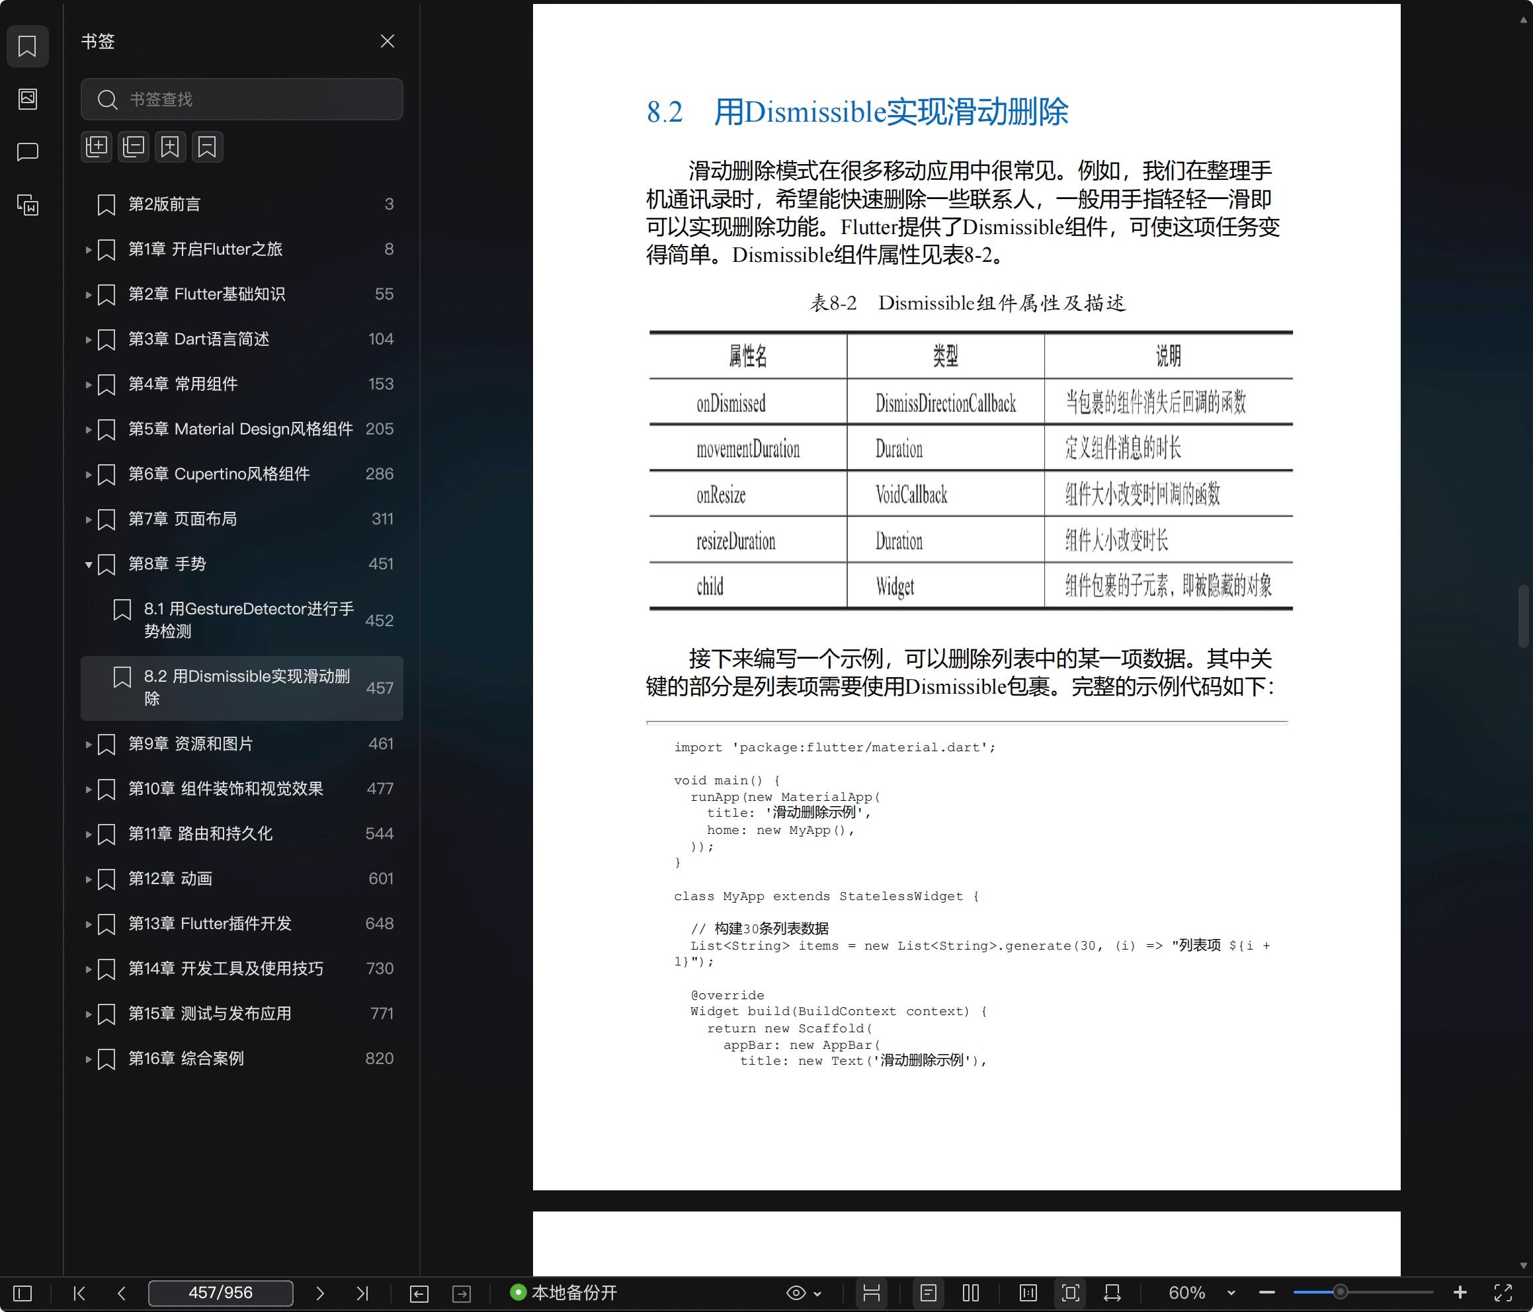Click the add bookmark icon
Image resolution: width=1533 pixels, height=1312 pixels.
tap(170, 147)
